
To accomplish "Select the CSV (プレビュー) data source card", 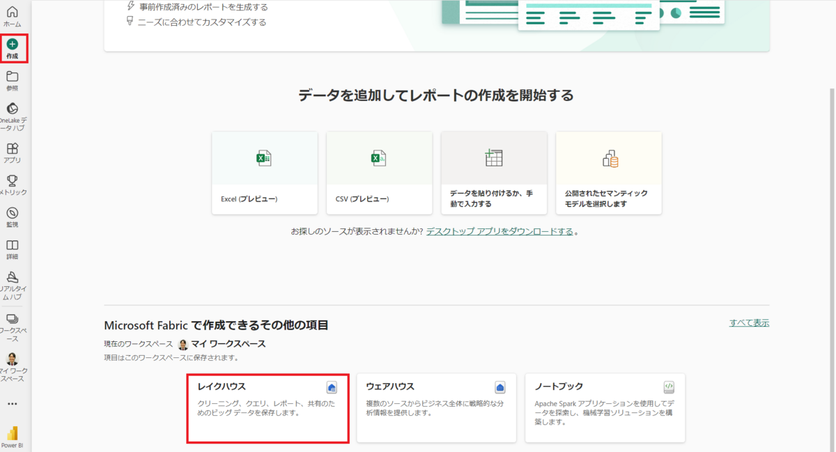I will (x=379, y=173).
